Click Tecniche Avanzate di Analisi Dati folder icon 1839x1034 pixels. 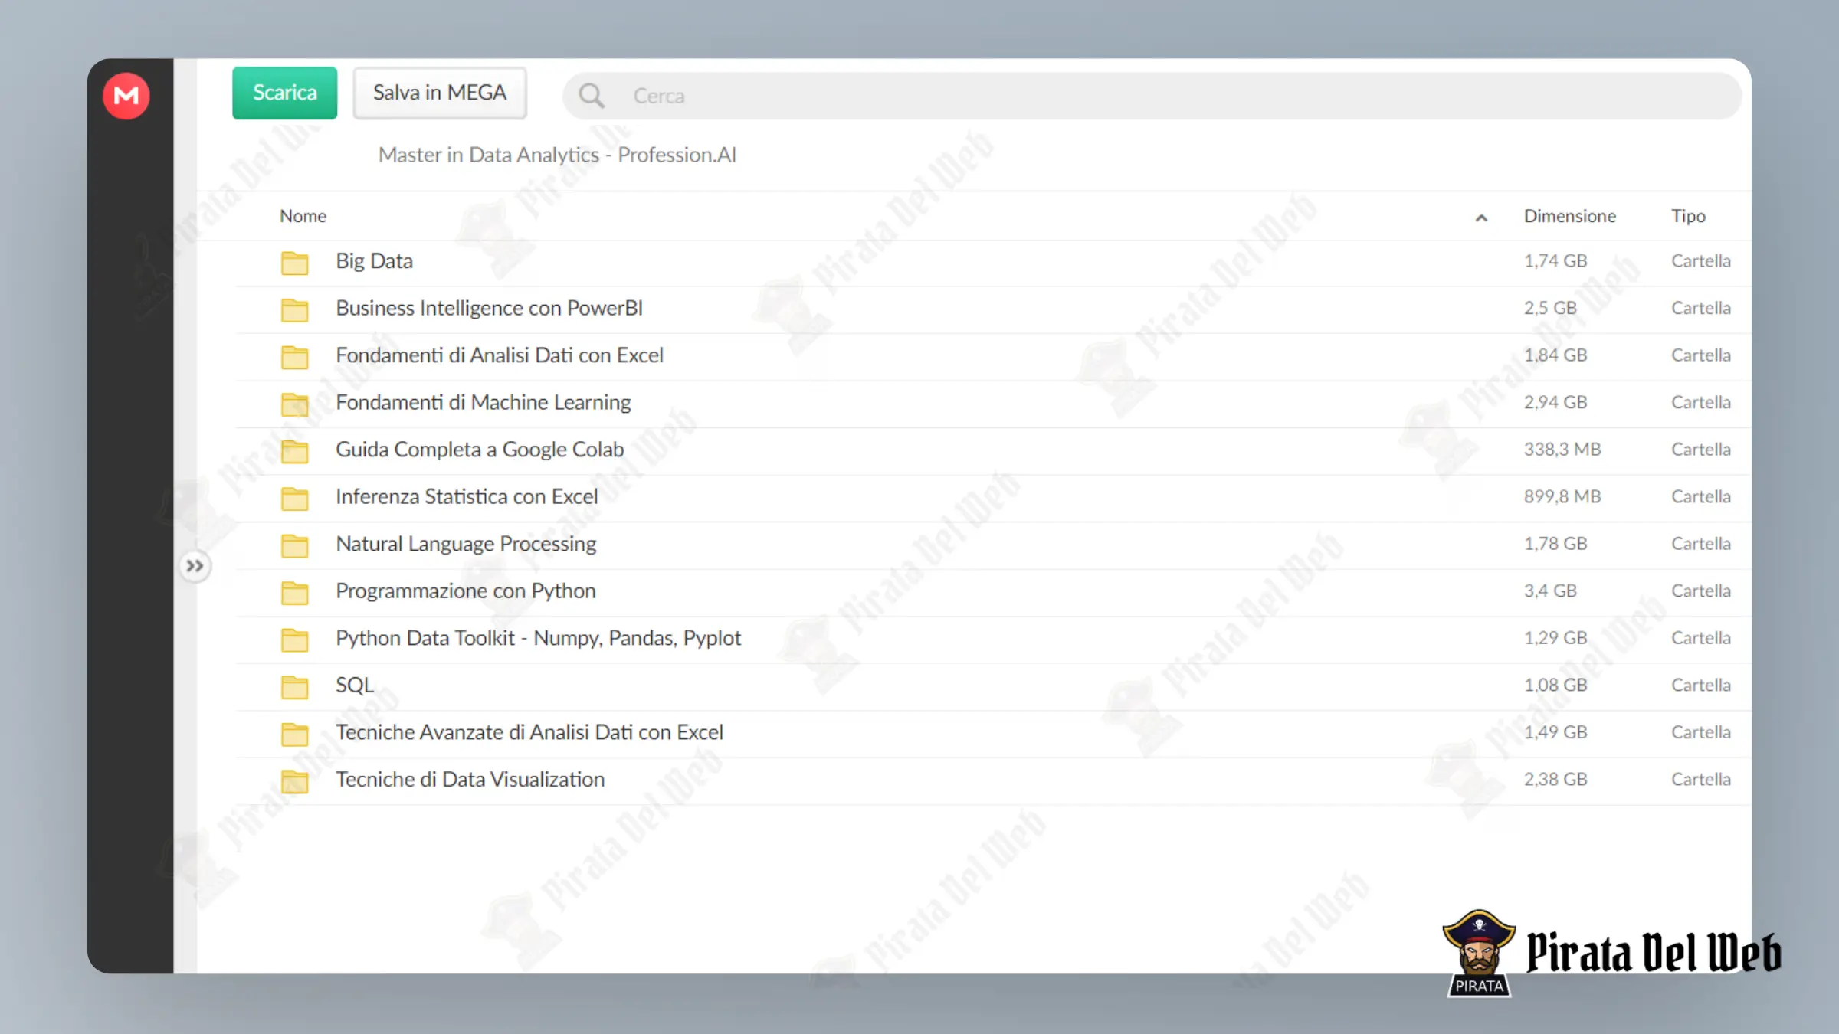[x=294, y=734]
